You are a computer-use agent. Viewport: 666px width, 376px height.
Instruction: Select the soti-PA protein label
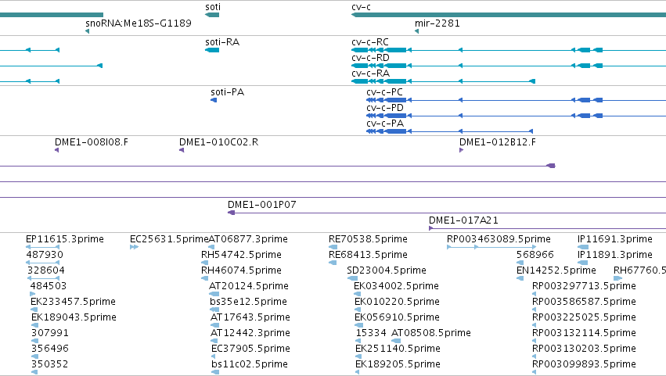pos(227,92)
